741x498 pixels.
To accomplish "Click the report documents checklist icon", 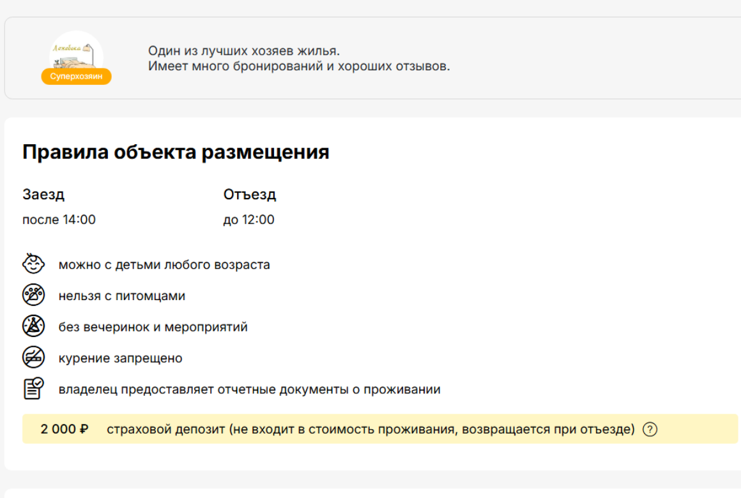I will click(x=34, y=389).
